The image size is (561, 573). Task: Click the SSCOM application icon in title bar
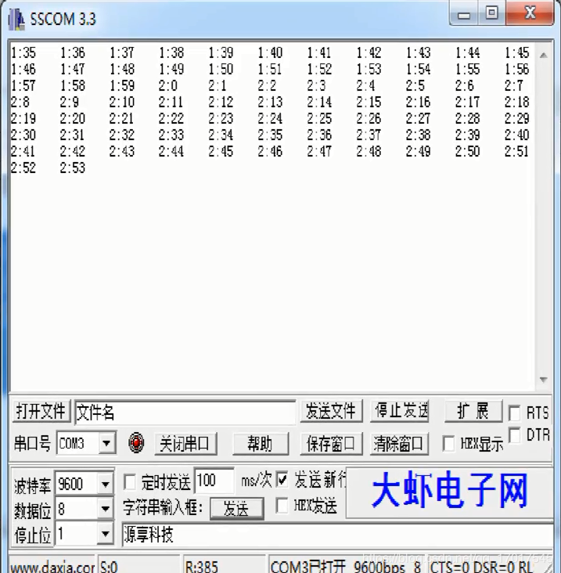point(16,20)
